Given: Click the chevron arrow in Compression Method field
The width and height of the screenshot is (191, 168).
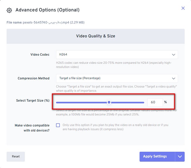Looking at the screenshot, I should tap(173, 78).
